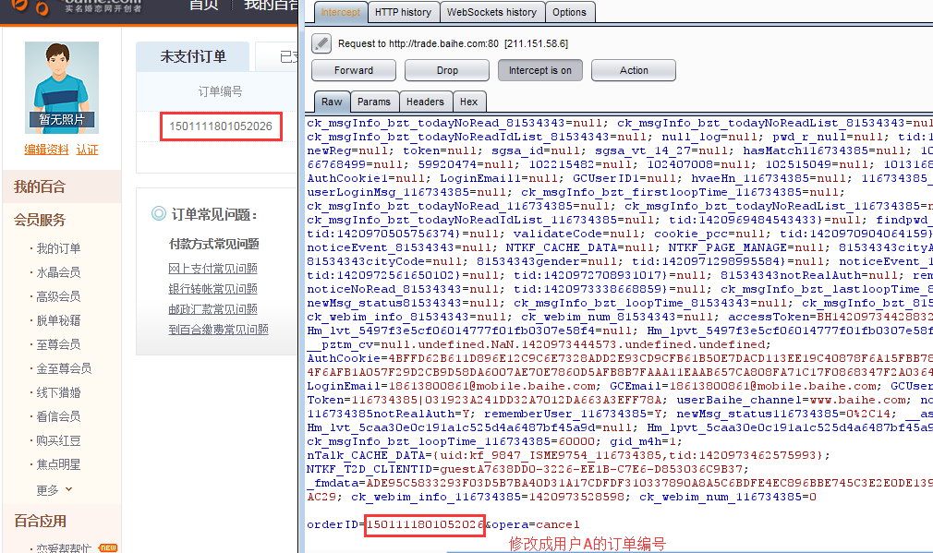This screenshot has width=933, height=553.
Task: Open the Options tab
Action: click(x=569, y=12)
